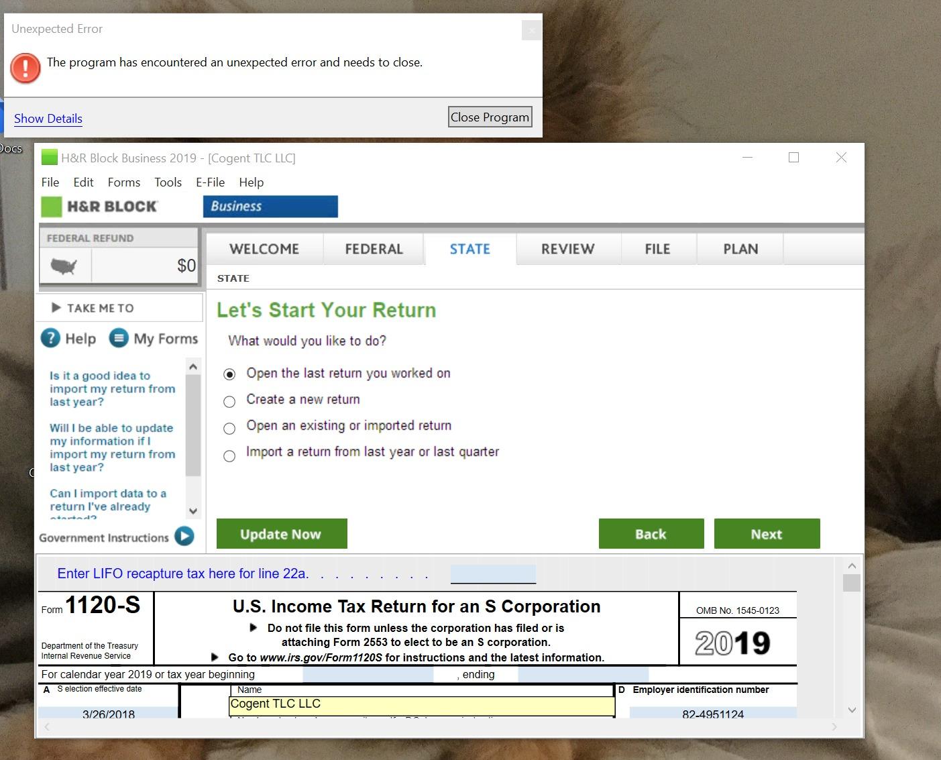Close the H&R Block Business window
The width and height of the screenshot is (941, 760).
coord(841,158)
